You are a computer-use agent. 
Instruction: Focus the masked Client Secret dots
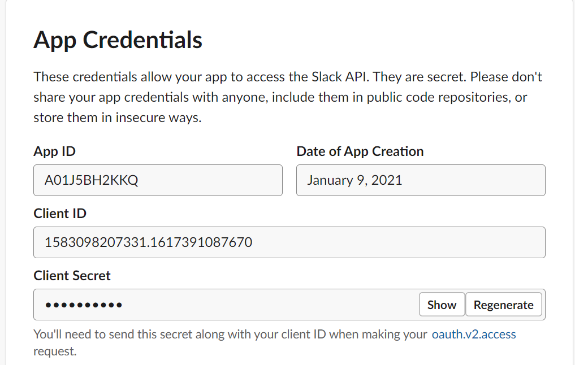pos(84,305)
